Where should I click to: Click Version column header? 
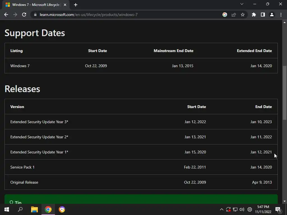coord(17,107)
